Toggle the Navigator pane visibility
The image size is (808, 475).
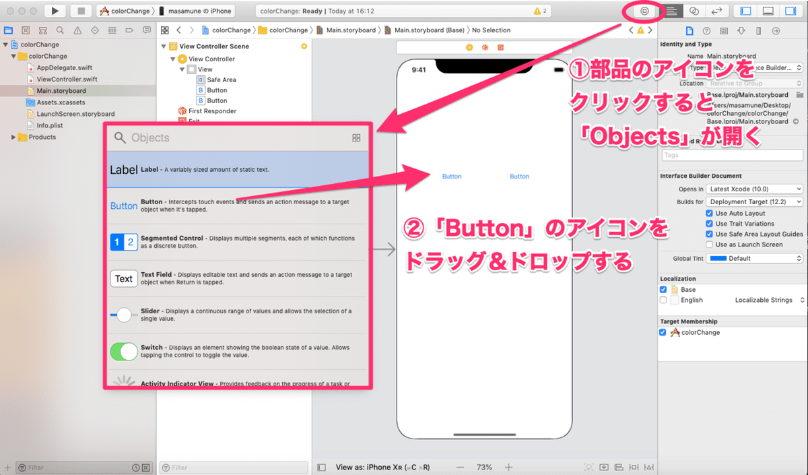(x=745, y=11)
